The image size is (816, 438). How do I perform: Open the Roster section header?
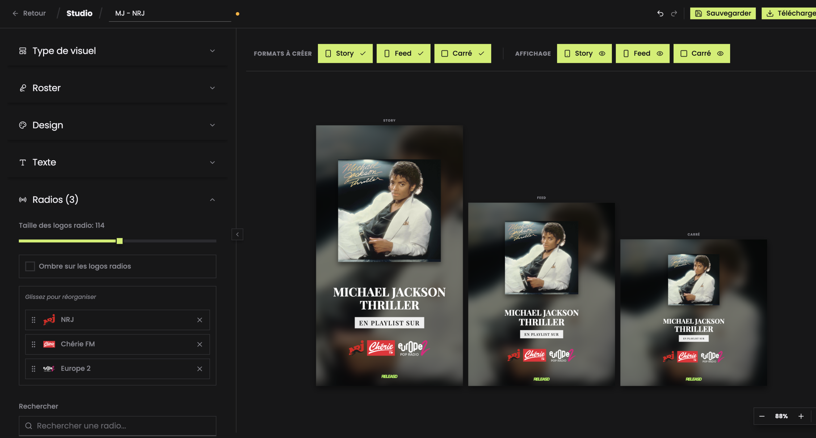pos(117,88)
